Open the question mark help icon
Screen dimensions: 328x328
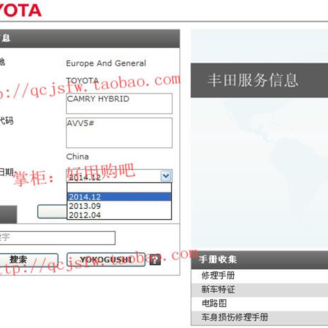tap(155, 260)
